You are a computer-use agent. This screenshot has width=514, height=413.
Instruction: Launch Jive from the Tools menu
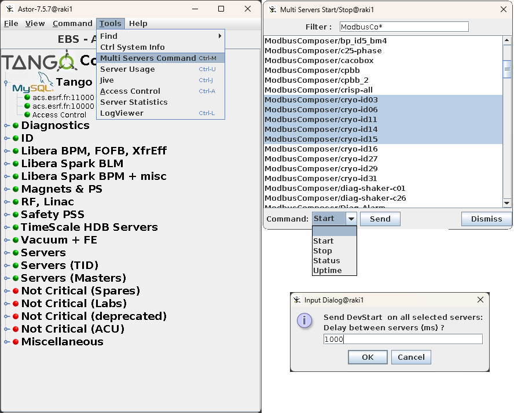tap(161, 80)
